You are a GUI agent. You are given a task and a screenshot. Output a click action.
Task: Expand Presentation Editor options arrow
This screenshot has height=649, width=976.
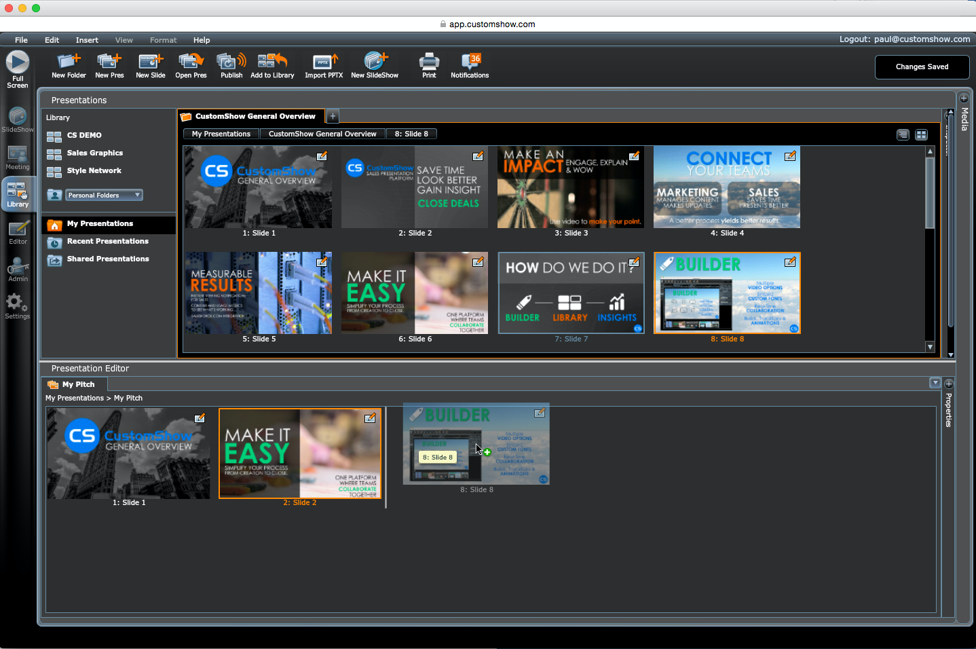(935, 383)
